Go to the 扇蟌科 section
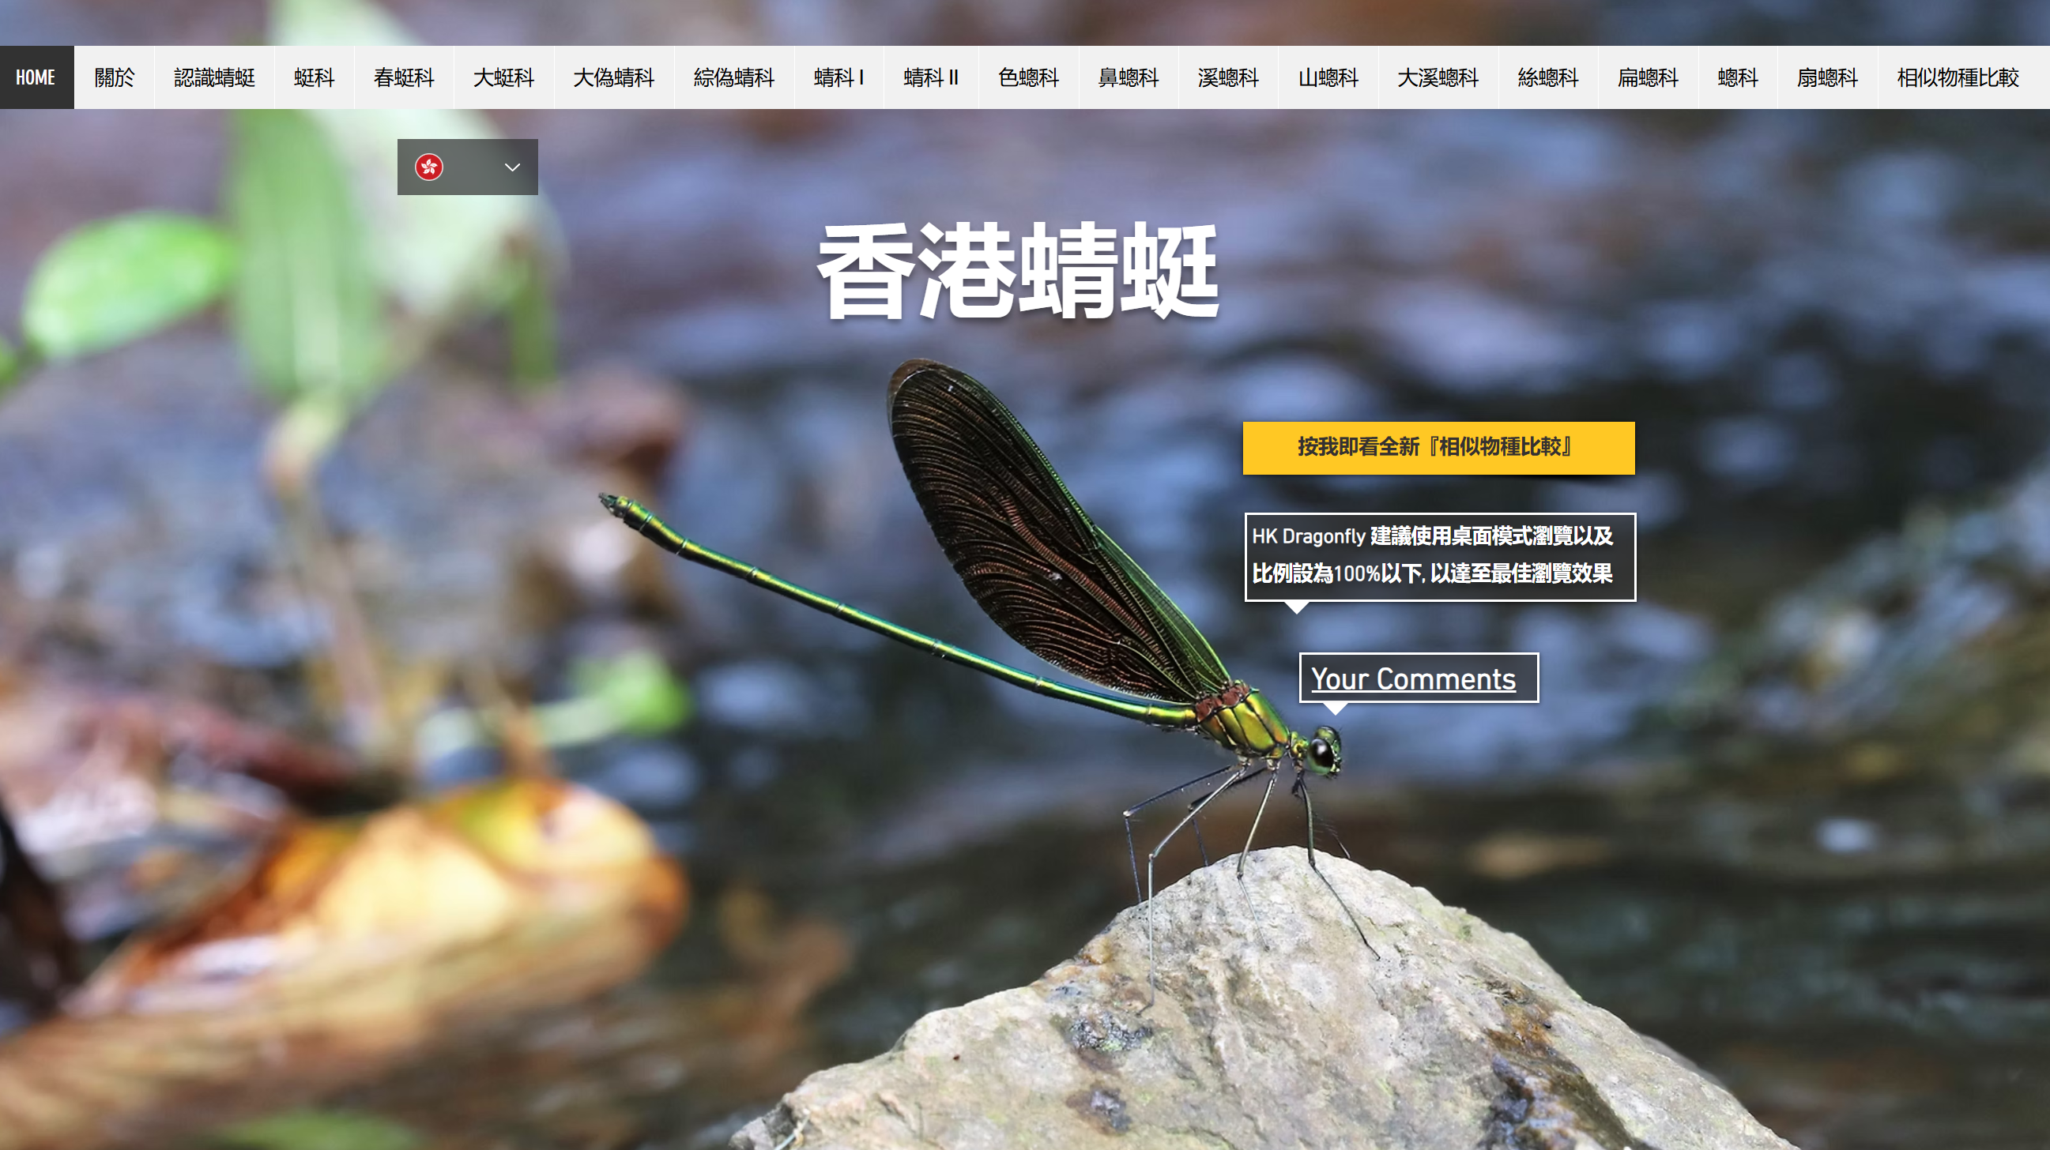The height and width of the screenshot is (1150, 2050). [1827, 77]
